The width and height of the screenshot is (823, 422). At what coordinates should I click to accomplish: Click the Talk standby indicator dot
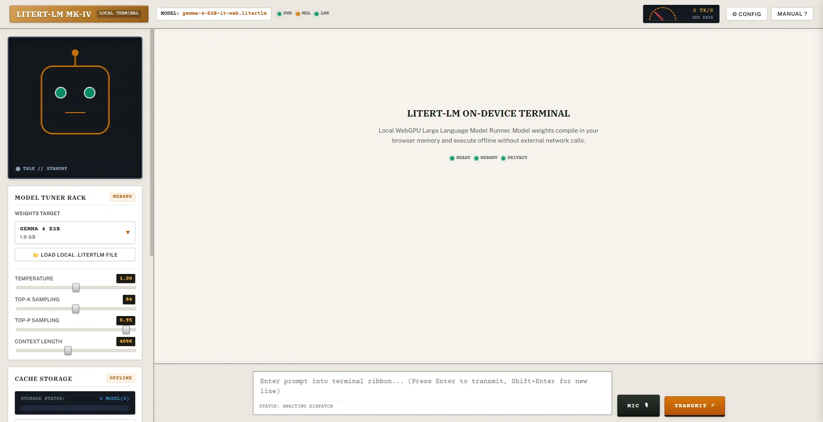click(18, 169)
